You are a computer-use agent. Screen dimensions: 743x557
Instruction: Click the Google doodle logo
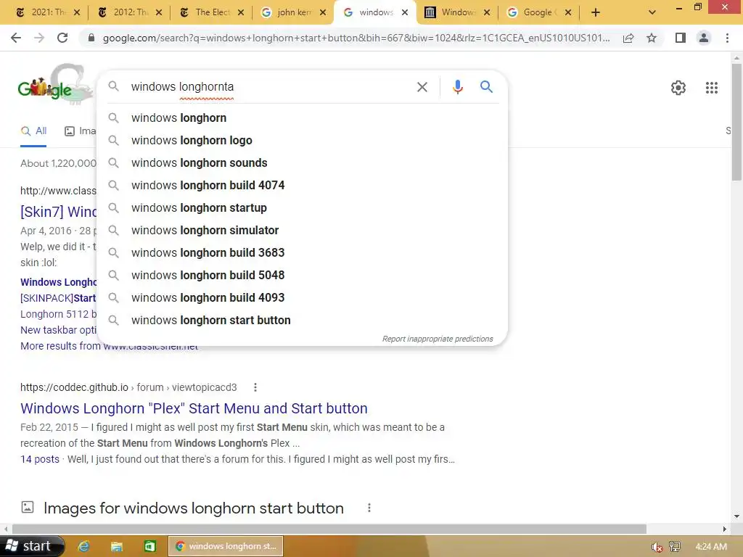54,86
